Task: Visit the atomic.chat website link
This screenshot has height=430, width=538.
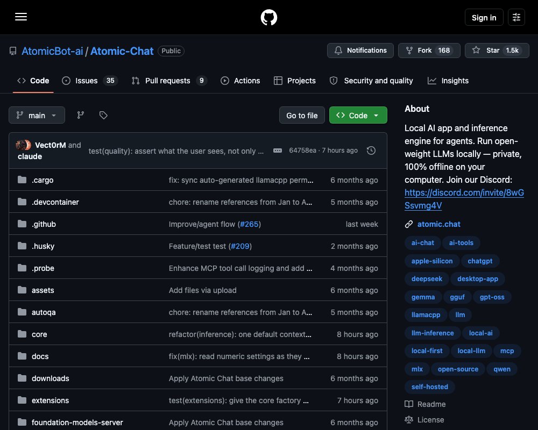Action: (x=439, y=224)
